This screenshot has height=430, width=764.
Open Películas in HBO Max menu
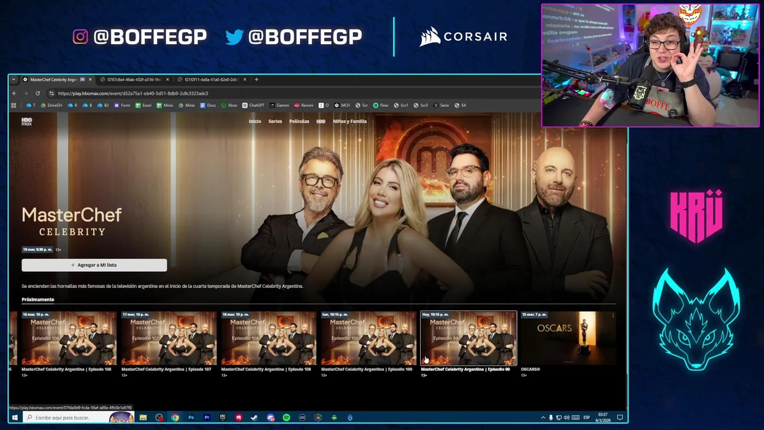[x=299, y=121]
